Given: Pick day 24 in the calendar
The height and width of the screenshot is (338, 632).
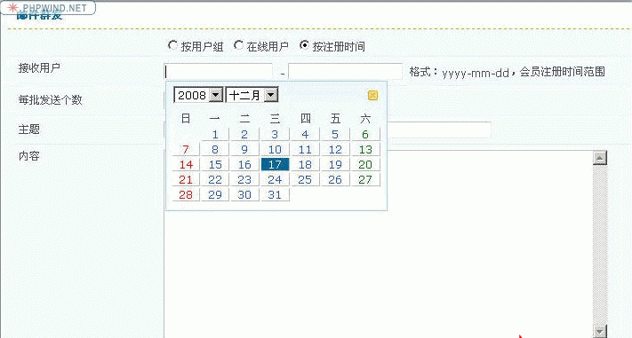Looking at the screenshot, I should point(275,179).
